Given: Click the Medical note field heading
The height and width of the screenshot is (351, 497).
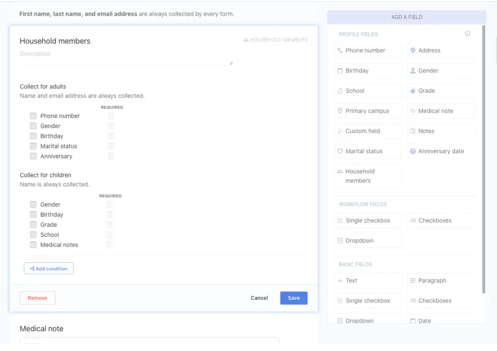Looking at the screenshot, I should [x=41, y=329].
